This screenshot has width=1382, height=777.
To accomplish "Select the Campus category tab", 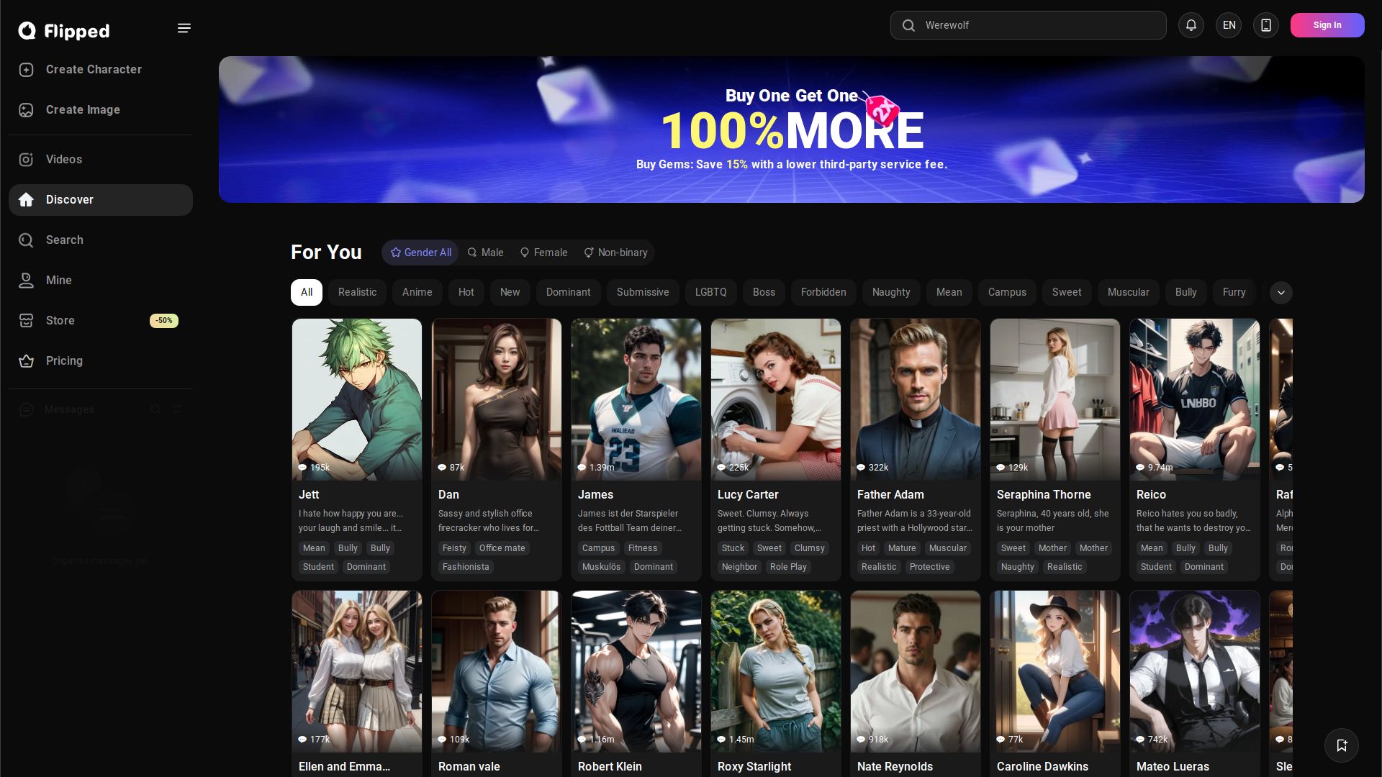I will [x=1007, y=293].
